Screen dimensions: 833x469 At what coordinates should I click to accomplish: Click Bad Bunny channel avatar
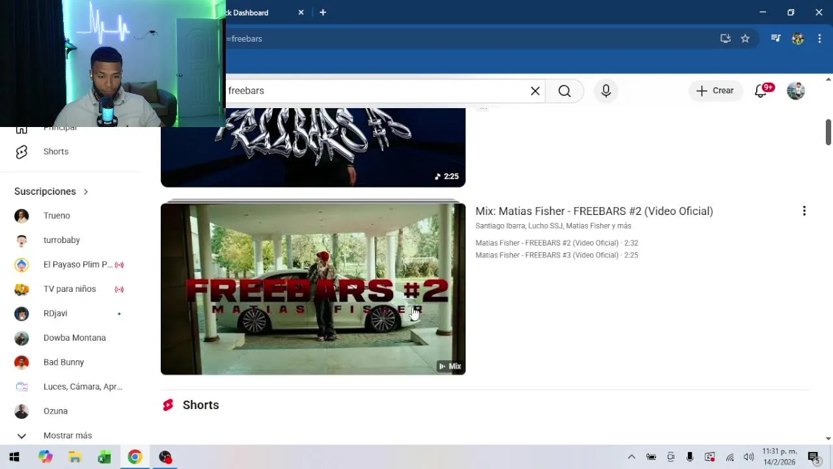point(21,362)
